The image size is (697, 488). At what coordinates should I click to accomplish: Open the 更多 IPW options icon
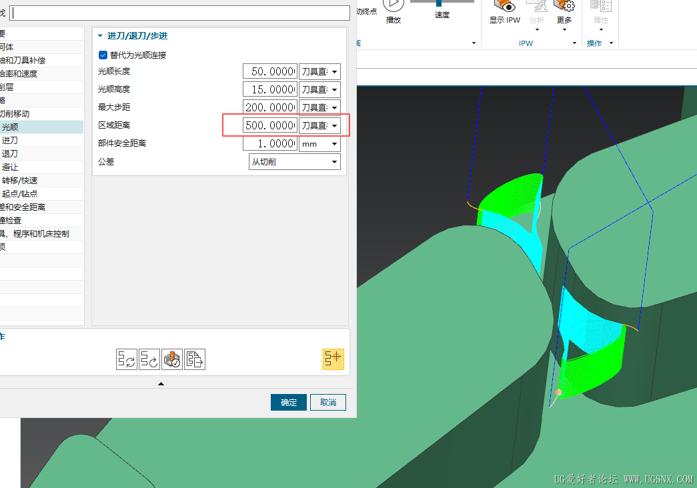(x=564, y=7)
